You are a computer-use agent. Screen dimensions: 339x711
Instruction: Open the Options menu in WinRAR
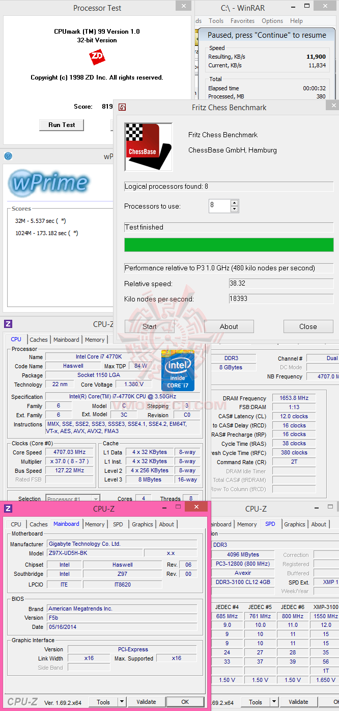tap(272, 21)
